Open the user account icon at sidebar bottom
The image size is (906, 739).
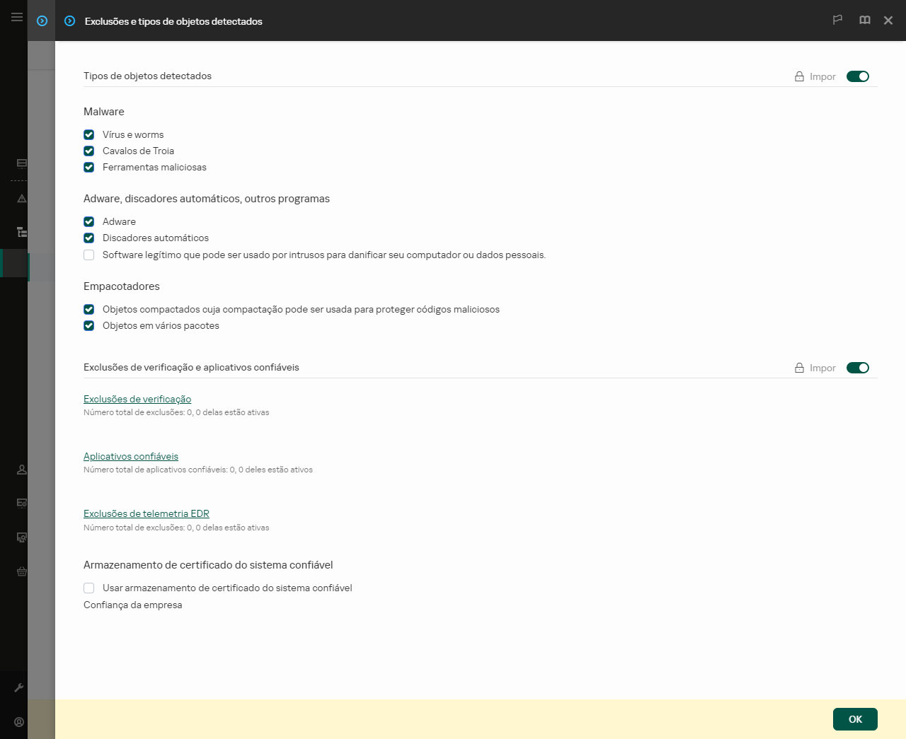(x=21, y=722)
